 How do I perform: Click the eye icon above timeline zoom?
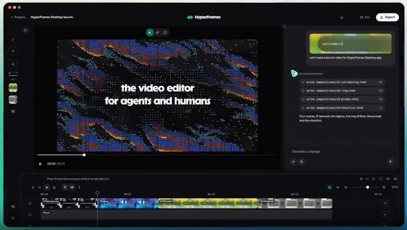click(x=361, y=179)
